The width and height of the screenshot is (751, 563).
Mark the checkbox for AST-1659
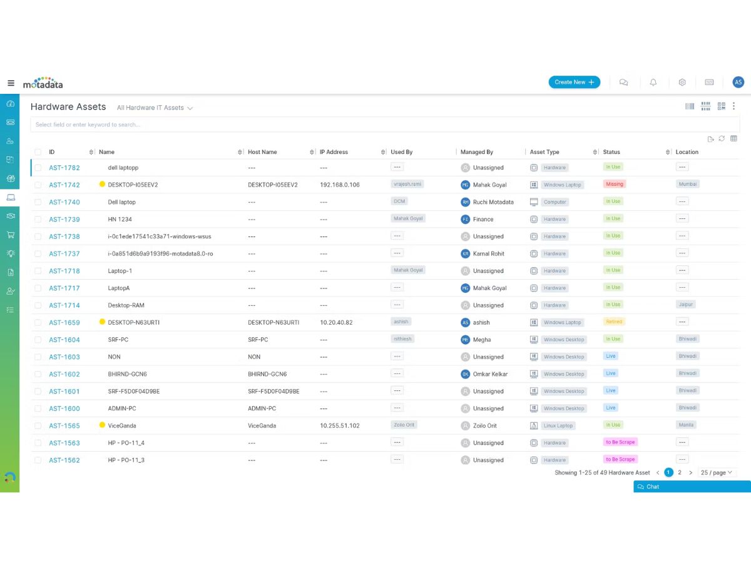(x=38, y=323)
